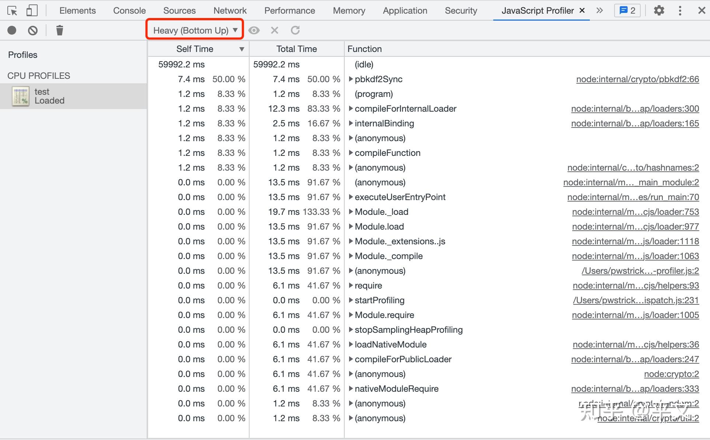Screen dimensions: 710x440
Task: Click the start recording profile button
Action: 12,30
